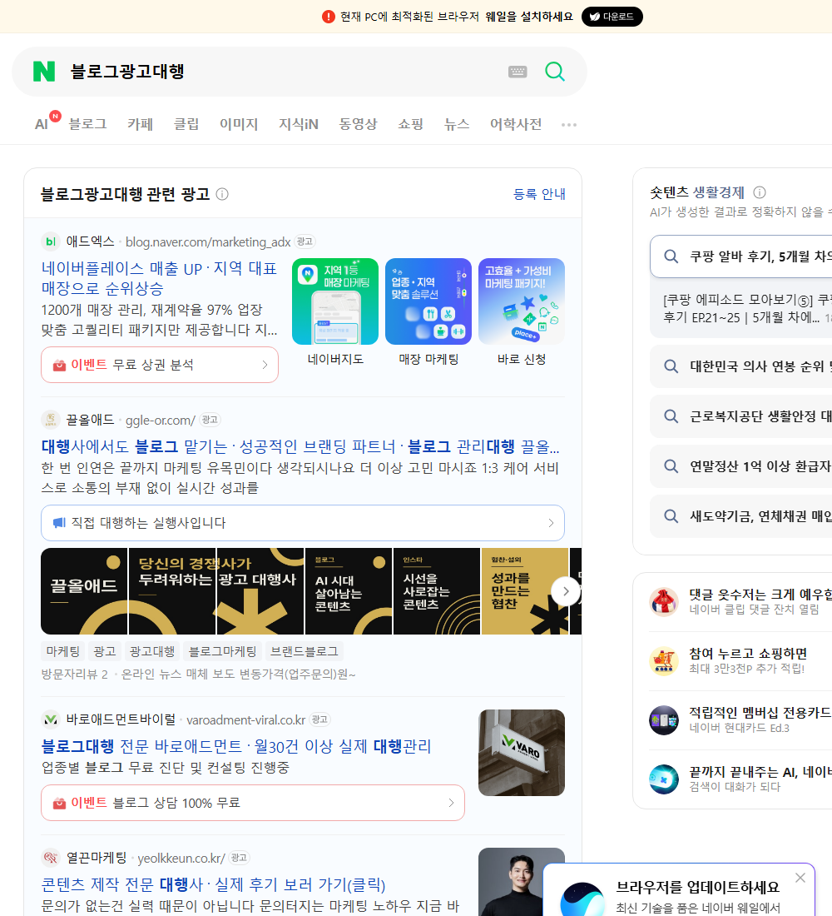Click the 블로그마케팅 tag chip
Image resolution: width=832 pixels, height=916 pixels.
[x=222, y=651]
